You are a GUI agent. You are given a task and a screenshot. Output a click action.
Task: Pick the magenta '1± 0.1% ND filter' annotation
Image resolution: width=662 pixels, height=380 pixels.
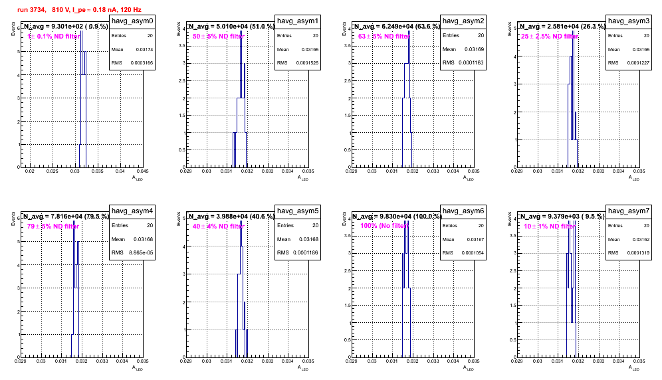54,37
